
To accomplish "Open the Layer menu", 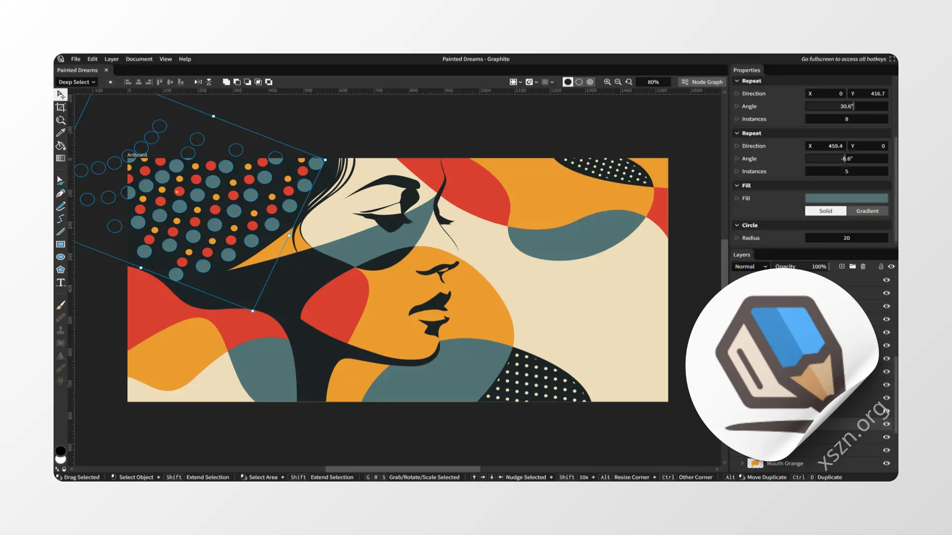I will pyautogui.click(x=112, y=59).
